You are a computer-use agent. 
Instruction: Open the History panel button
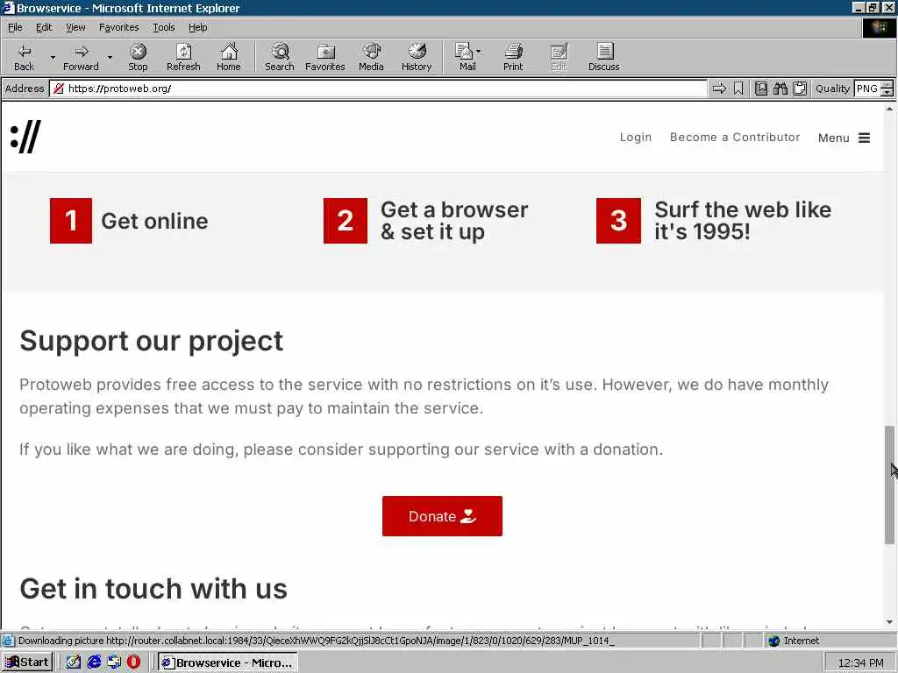pyautogui.click(x=417, y=57)
